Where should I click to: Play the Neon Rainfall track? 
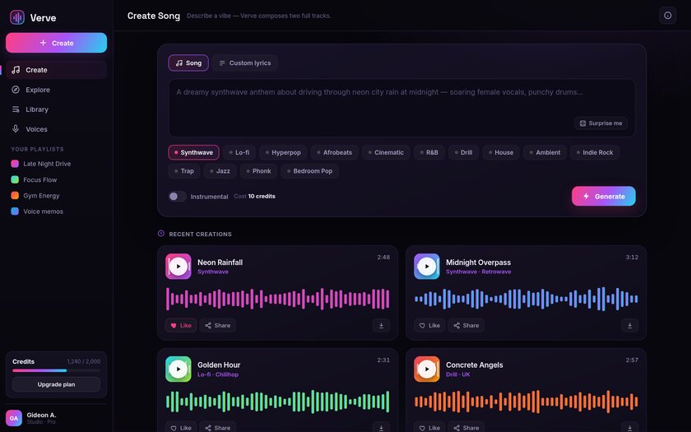pyautogui.click(x=179, y=267)
